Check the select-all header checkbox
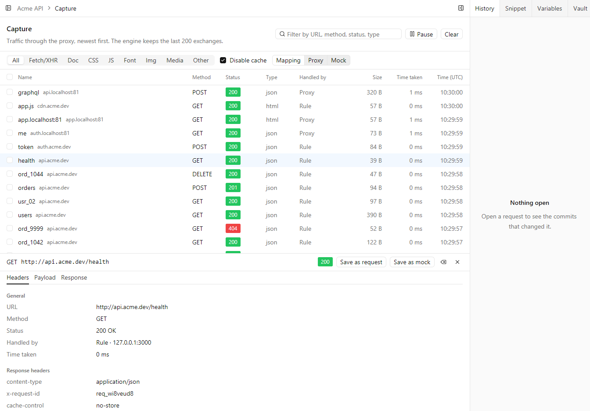Viewport: 590px width, 411px height. [10, 77]
